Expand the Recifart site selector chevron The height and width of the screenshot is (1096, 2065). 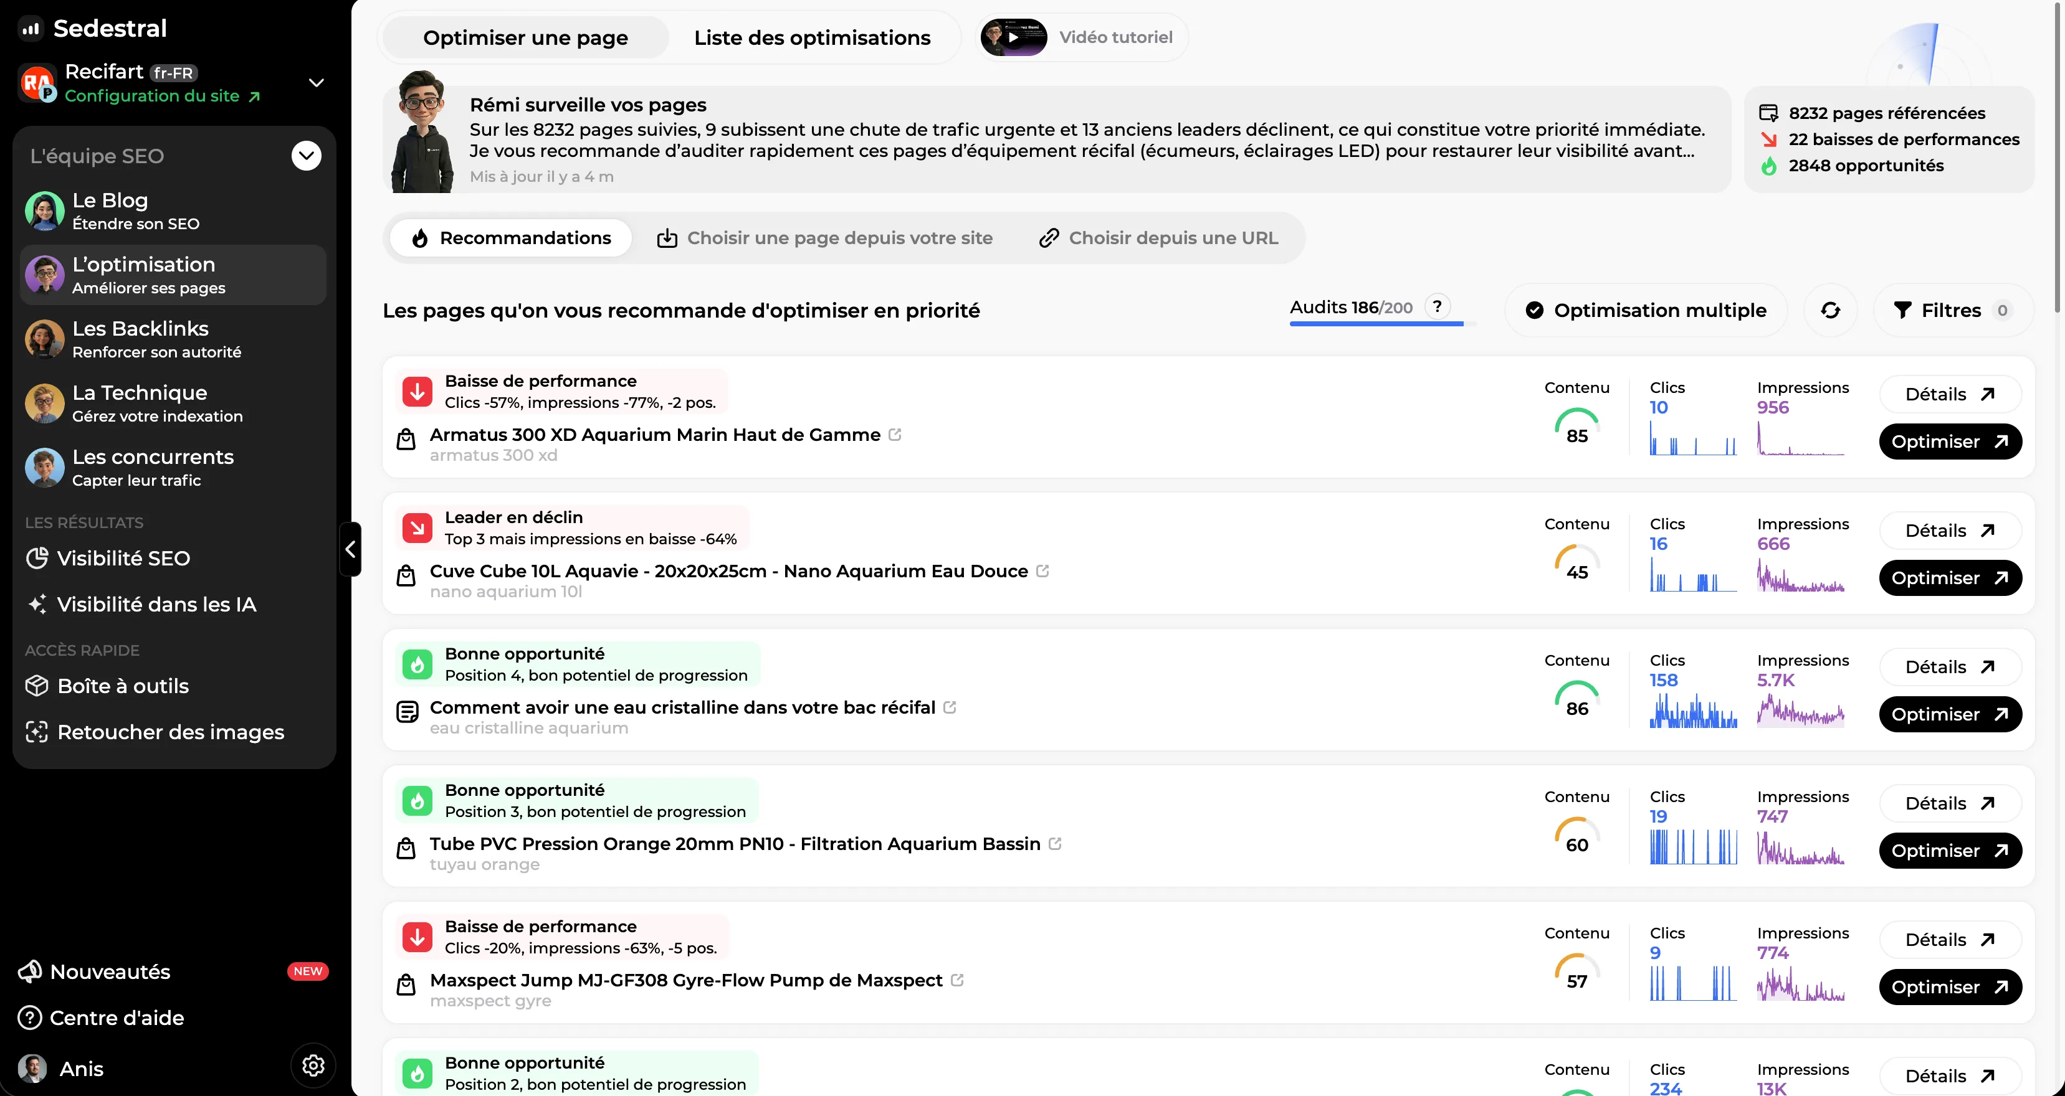[x=317, y=83]
